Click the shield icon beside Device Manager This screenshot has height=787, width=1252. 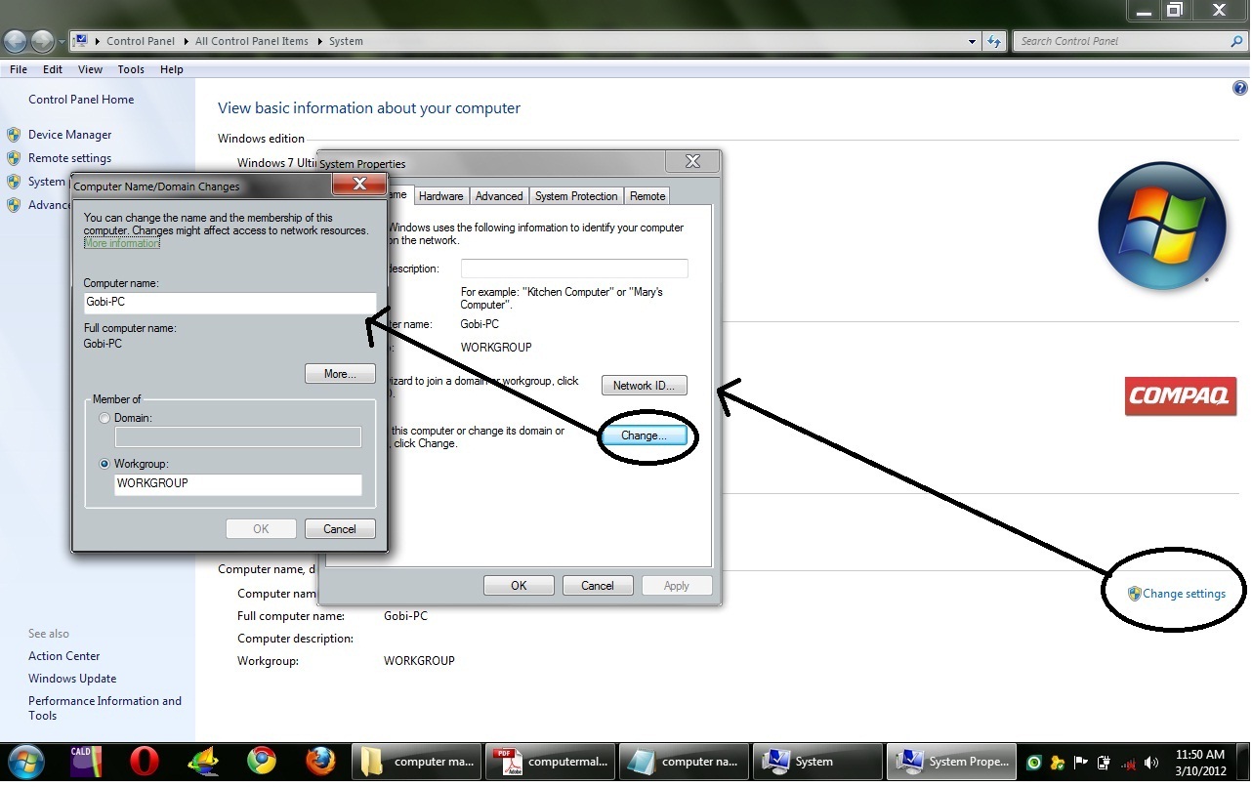tap(14, 135)
